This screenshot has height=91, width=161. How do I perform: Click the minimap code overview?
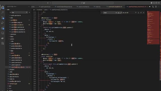pos(153,28)
